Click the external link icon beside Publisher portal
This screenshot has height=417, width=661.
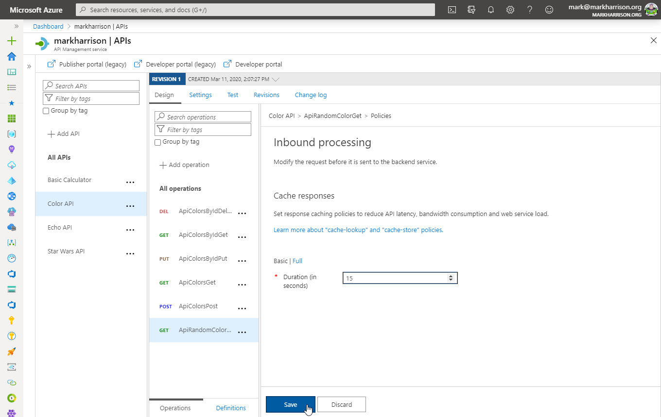pyautogui.click(x=51, y=64)
